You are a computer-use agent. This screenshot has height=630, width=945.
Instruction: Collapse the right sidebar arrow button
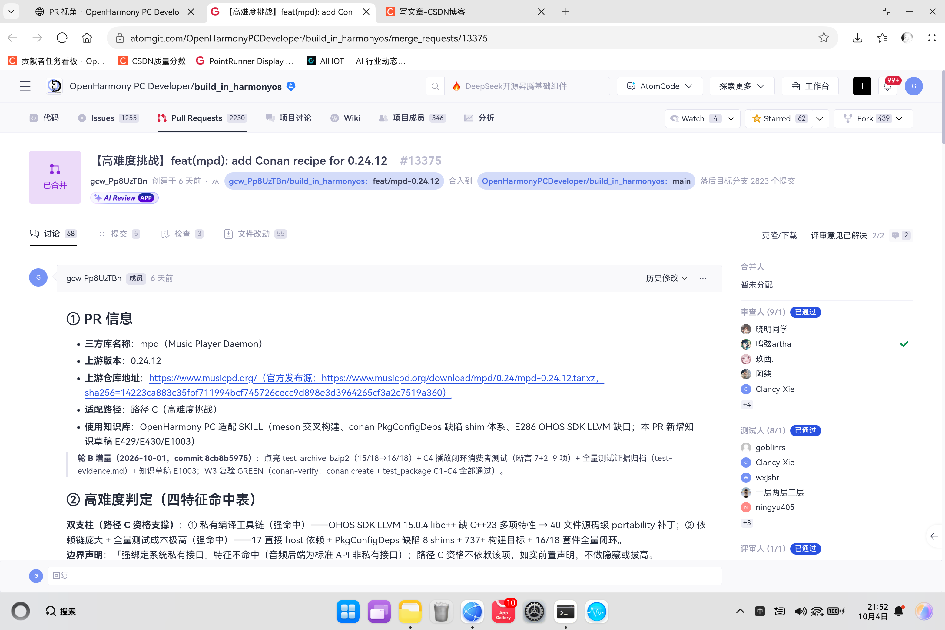(x=934, y=536)
